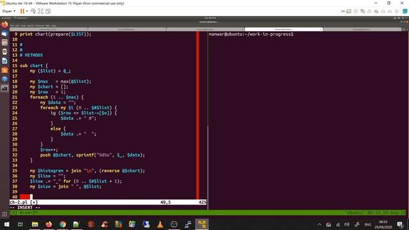Open Firefox from the Windows taskbar
The width and height of the screenshot is (409, 230).
pyautogui.click(x=49, y=224)
